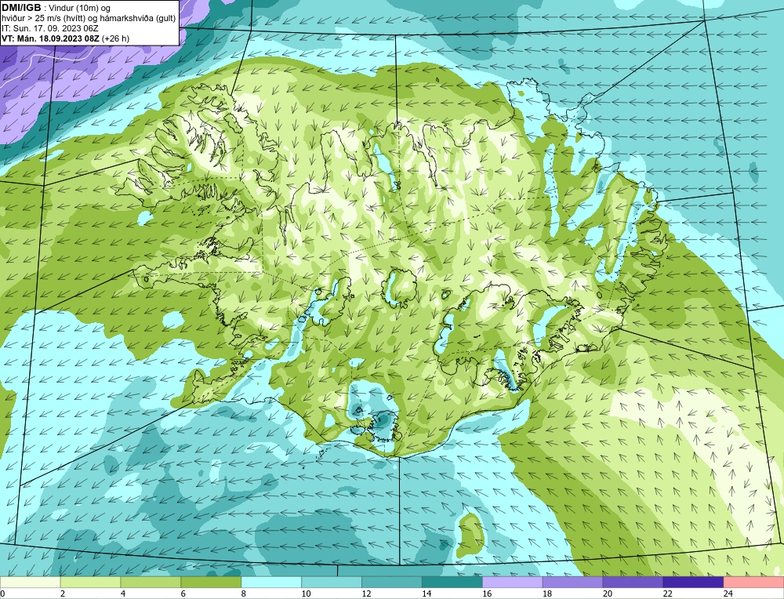Click the legend scale label 24
Viewport: 784px width, 599px height.
728,594
